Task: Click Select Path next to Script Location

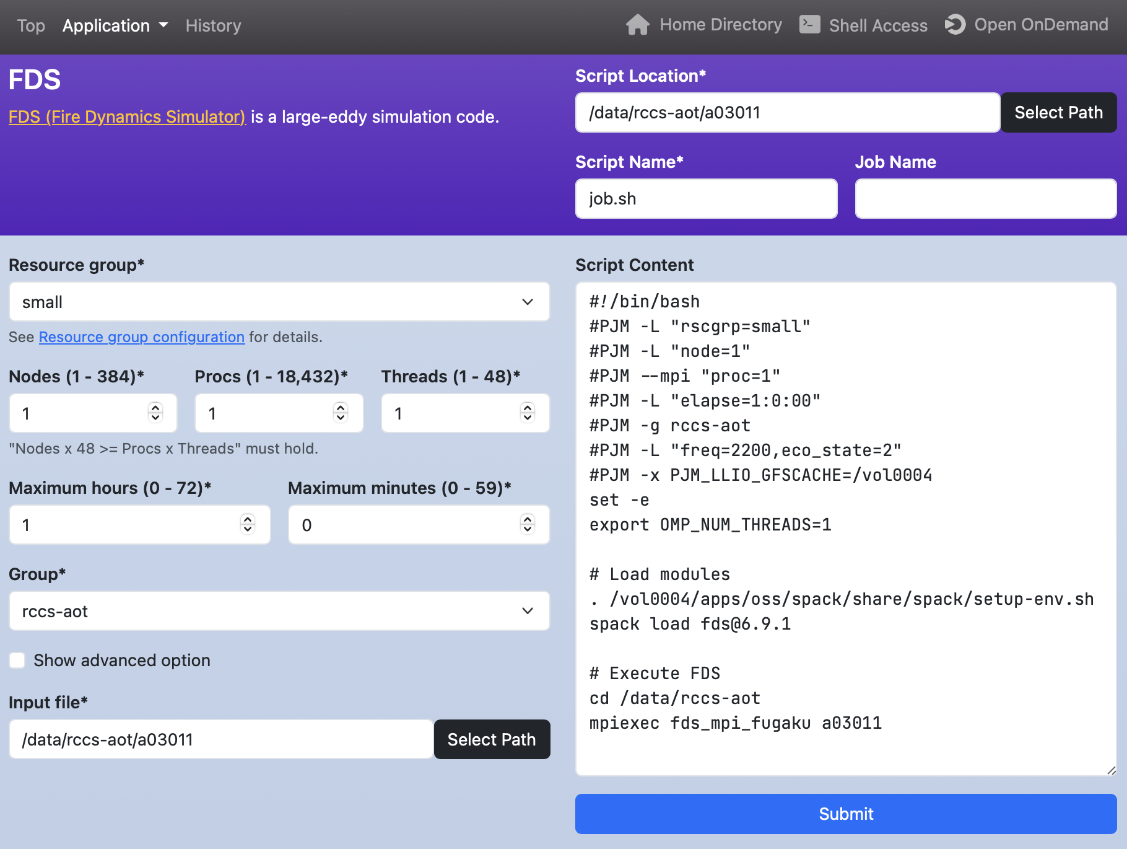Action: click(1059, 113)
